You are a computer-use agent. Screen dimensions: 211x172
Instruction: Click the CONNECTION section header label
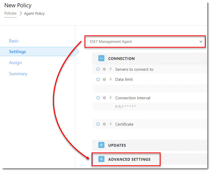[121, 58]
